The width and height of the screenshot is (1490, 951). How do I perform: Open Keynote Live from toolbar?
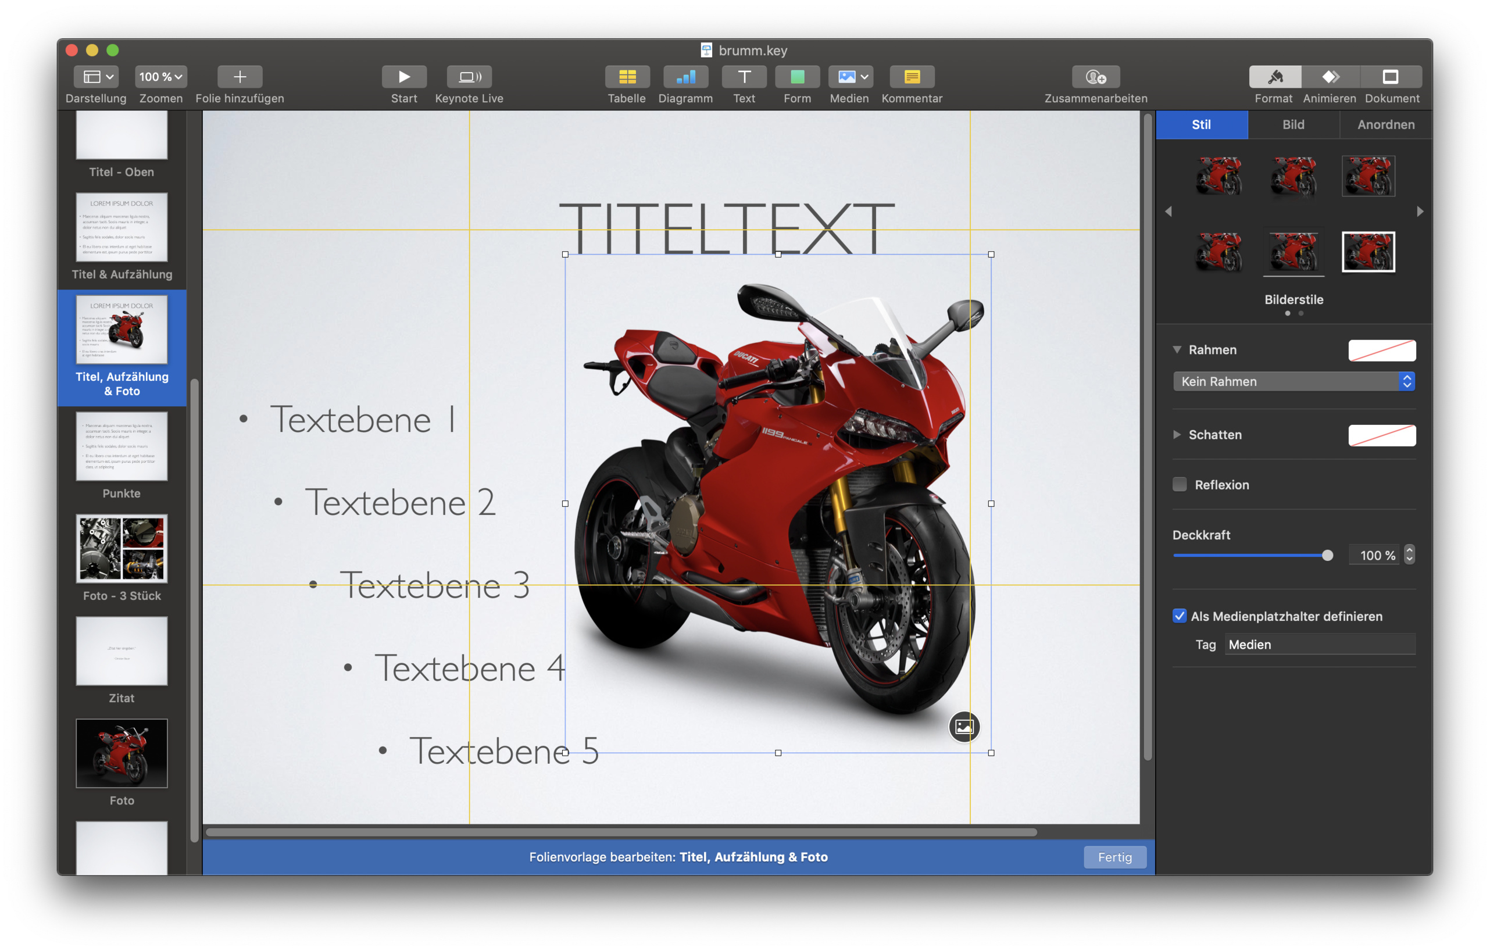coord(469,77)
